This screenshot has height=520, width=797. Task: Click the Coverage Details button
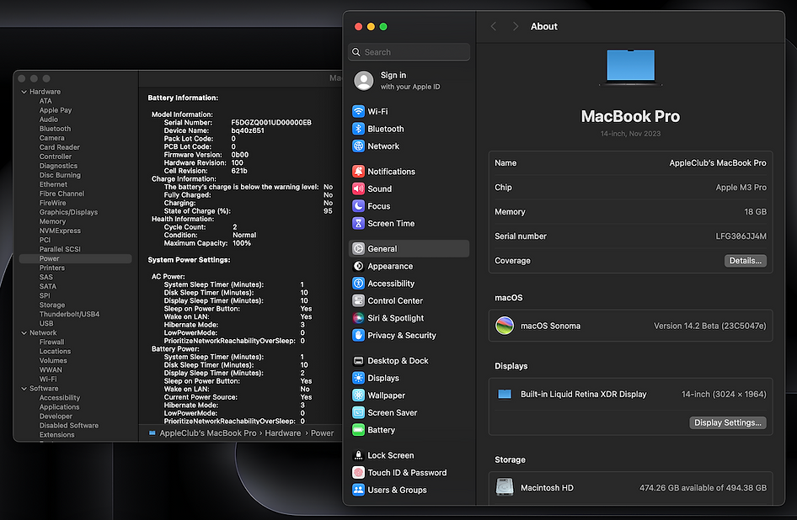pos(745,261)
